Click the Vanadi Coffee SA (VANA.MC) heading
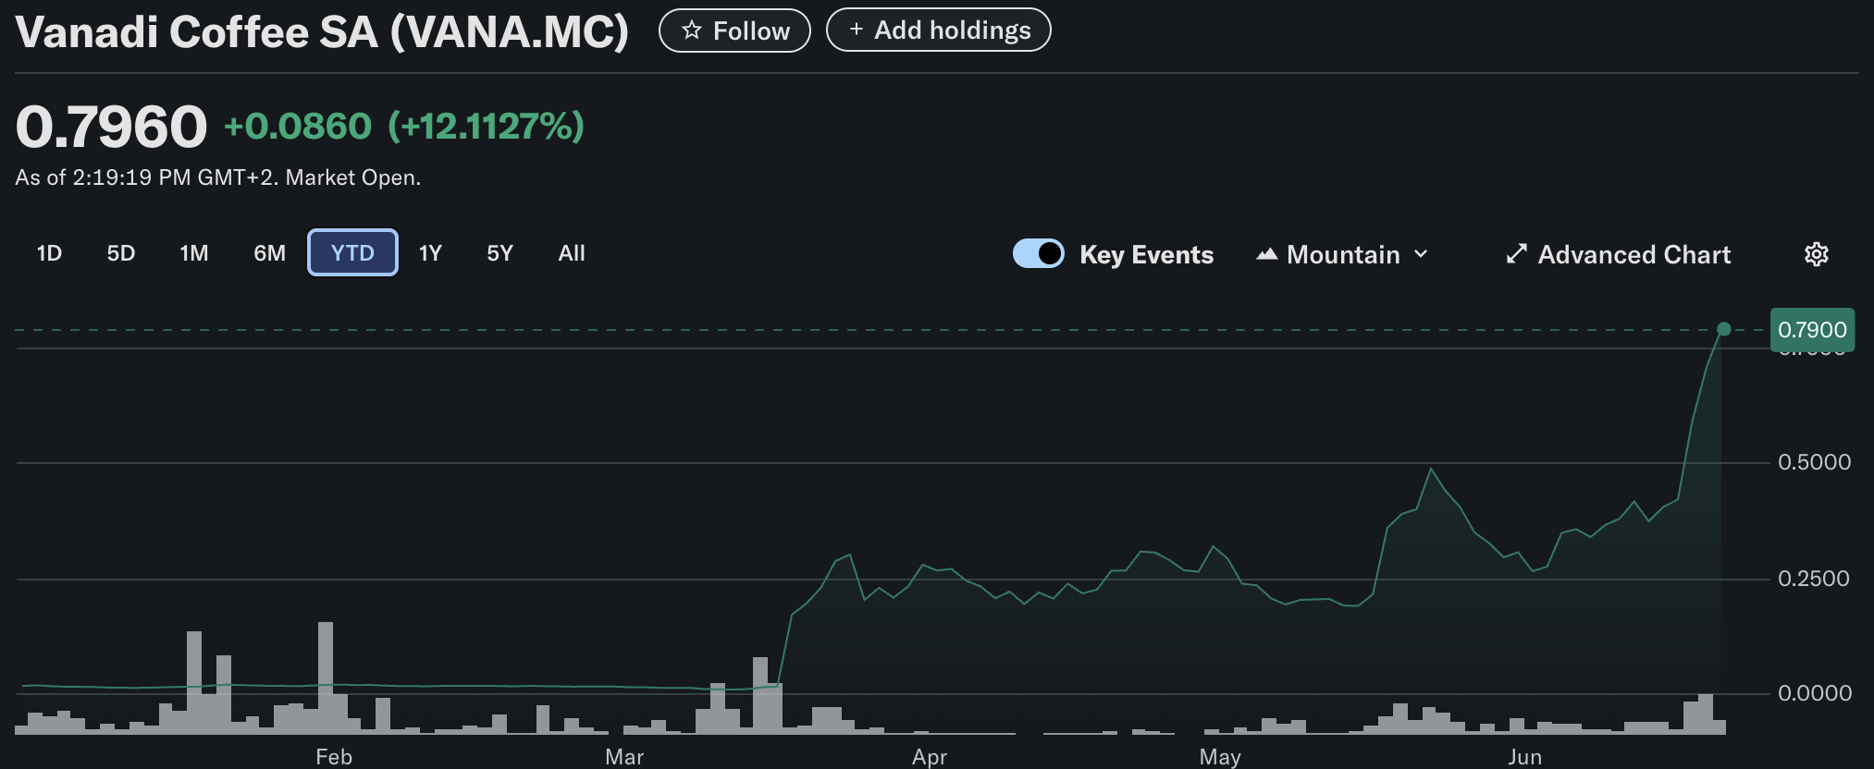This screenshot has height=769, width=1874. point(322,32)
